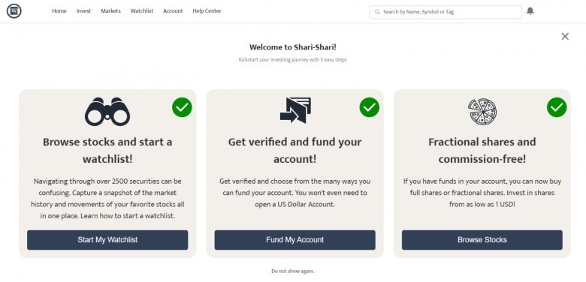Visit the Help Center link
The image size is (586, 282).
point(207,11)
